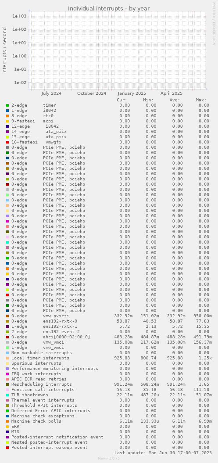The image size is (218, 463).
Task: Click the swatch next to Machine check polls
Action: coord(7,421)
